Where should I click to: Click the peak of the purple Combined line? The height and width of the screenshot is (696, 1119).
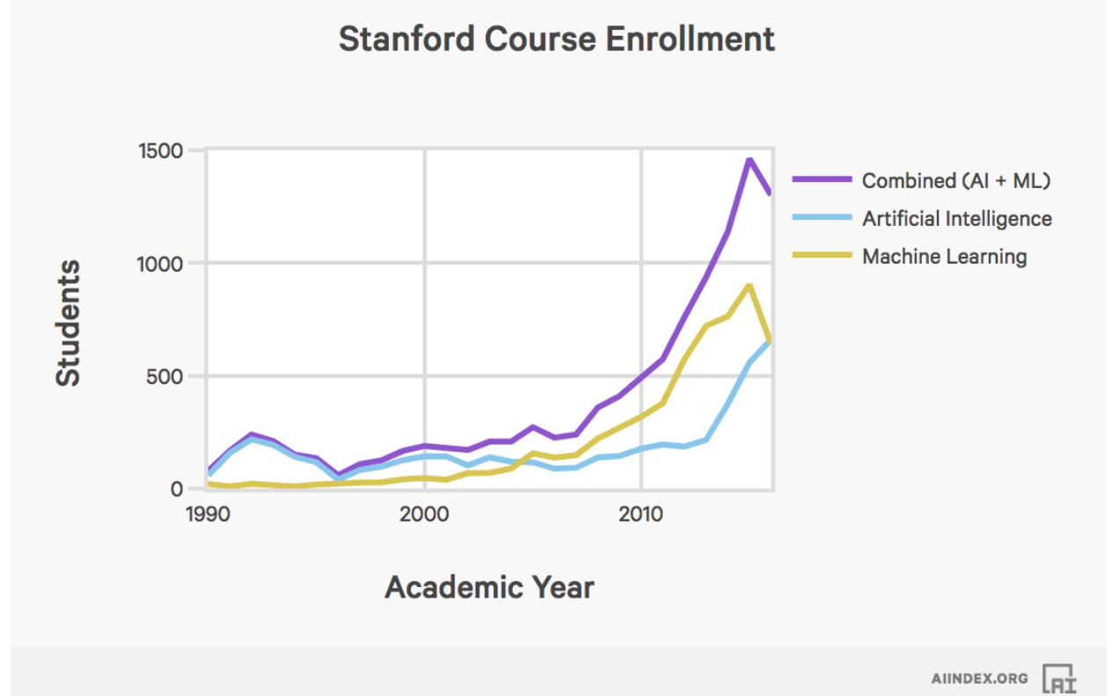pyautogui.click(x=749, y=160)
